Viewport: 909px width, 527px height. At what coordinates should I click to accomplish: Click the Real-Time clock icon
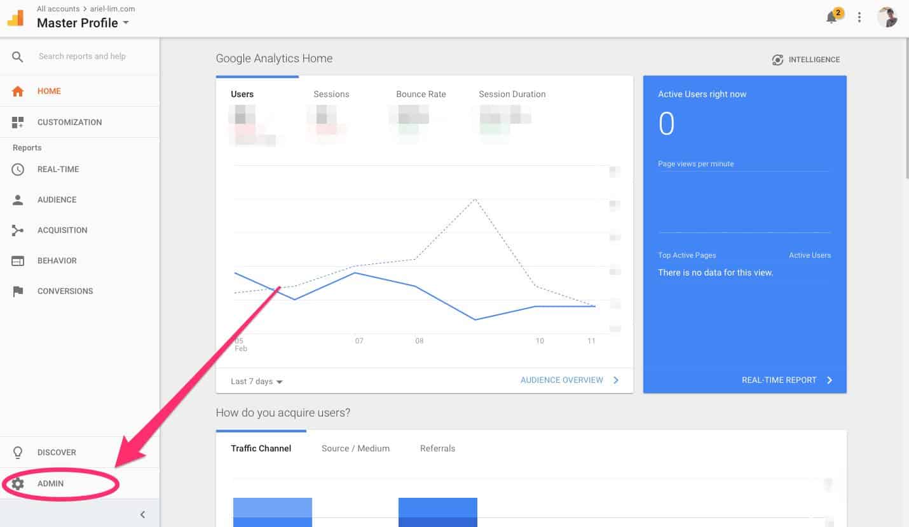(x=18, y=170)
